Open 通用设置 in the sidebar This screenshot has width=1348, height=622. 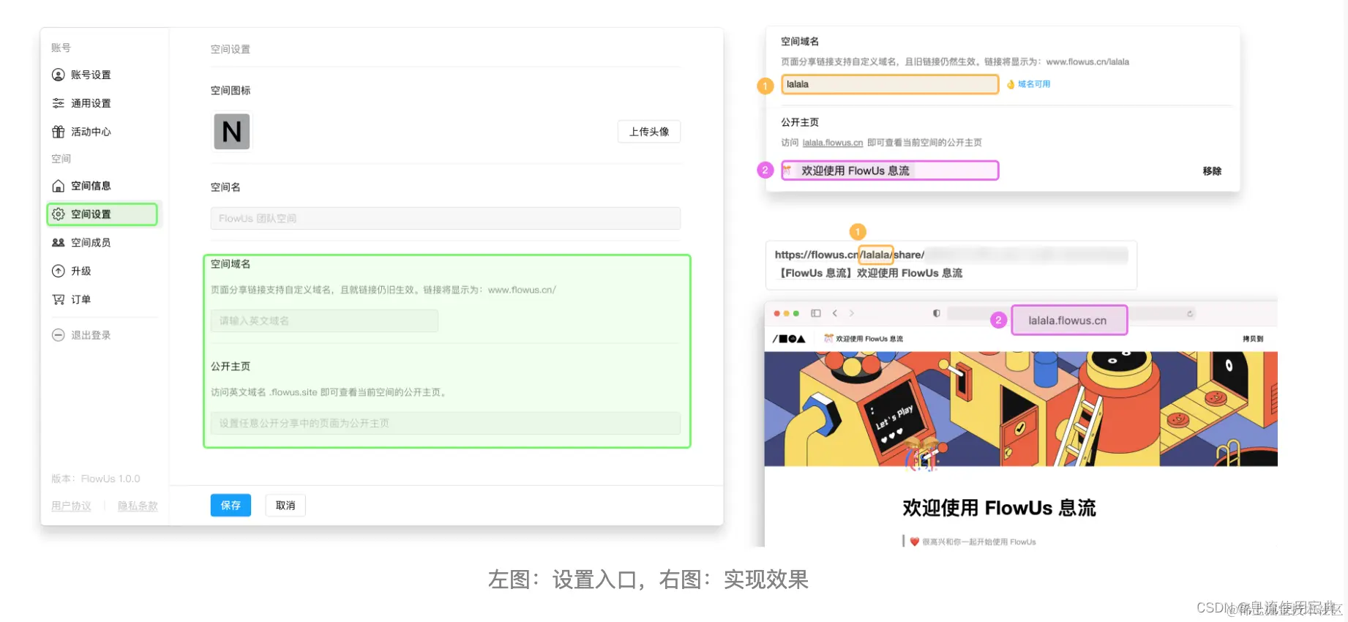91,103
